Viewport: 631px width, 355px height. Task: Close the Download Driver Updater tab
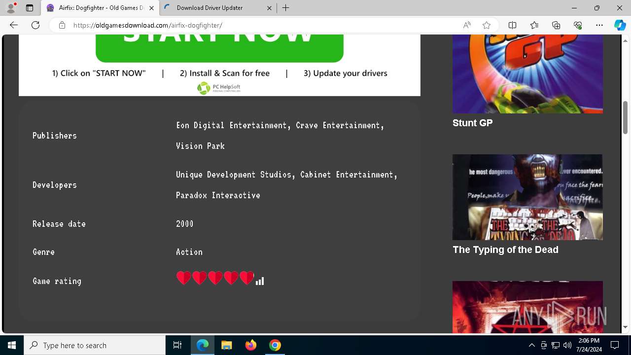click(x=270, y=8)
